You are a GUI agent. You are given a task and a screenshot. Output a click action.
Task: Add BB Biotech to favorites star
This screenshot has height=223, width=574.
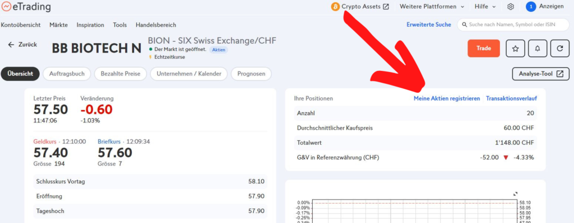point(515,49)
